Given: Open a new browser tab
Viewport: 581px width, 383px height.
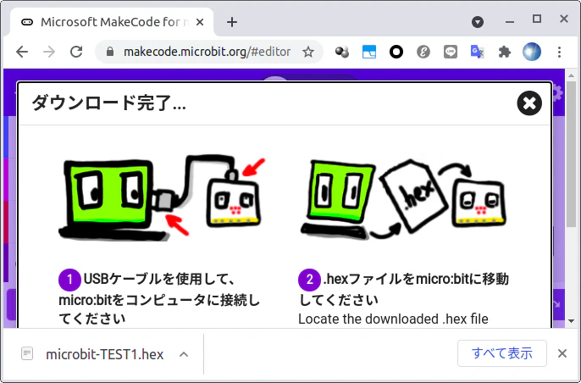Looking at the screenshot, I should [x=232, y=22].
